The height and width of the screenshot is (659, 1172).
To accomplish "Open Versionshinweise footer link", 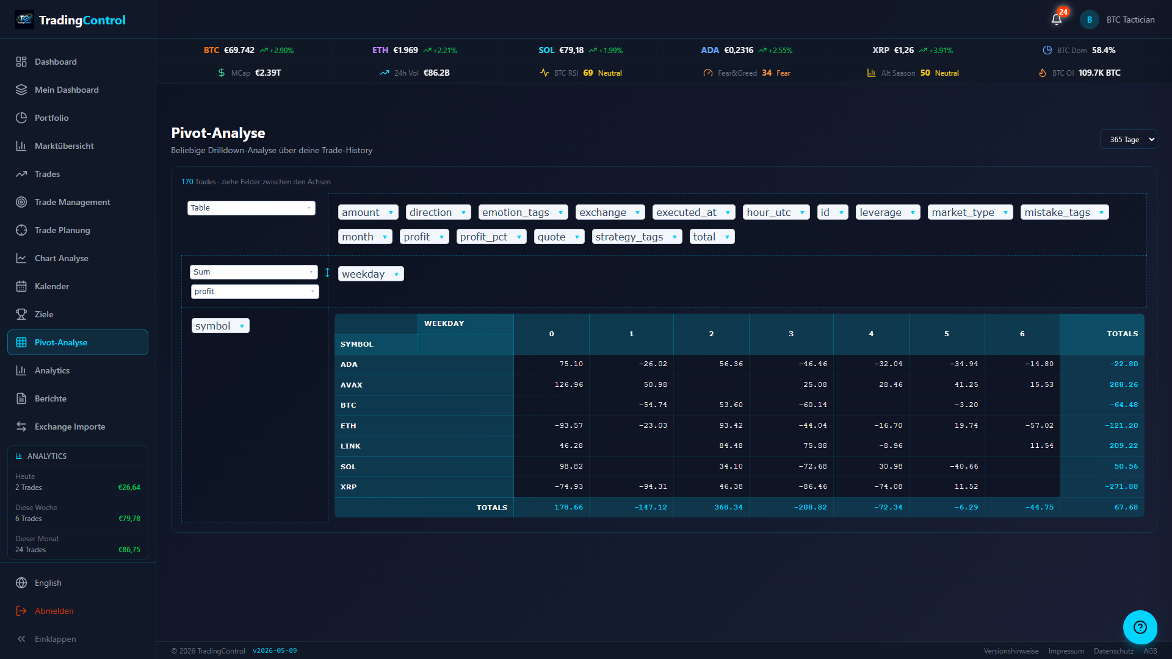I will click(x=1011, y=651).
